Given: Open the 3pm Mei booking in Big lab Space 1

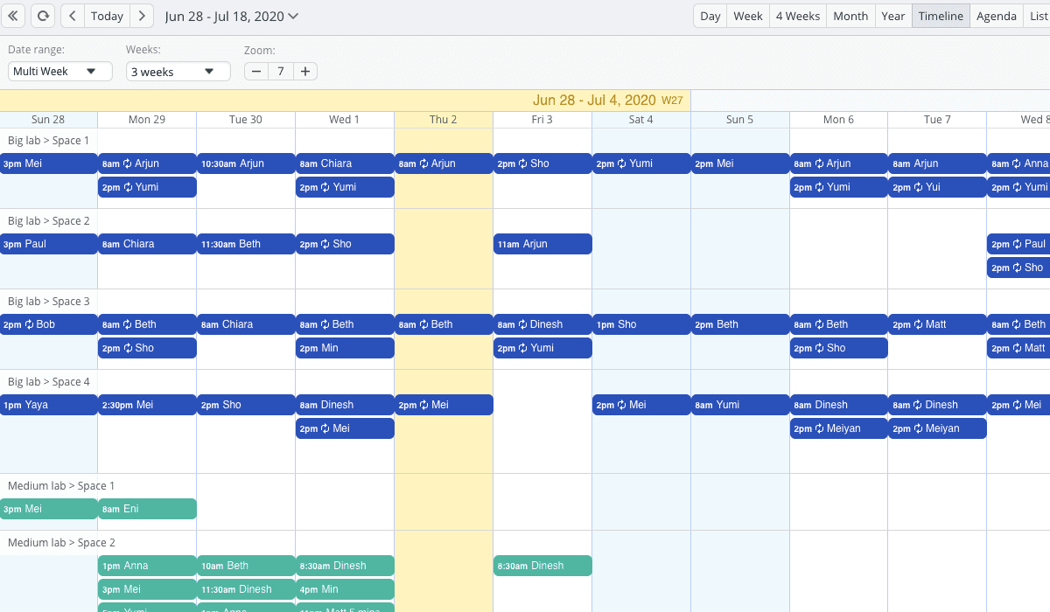Looking at the screenshot, I should pyautogui.click(x=48, y=163).
